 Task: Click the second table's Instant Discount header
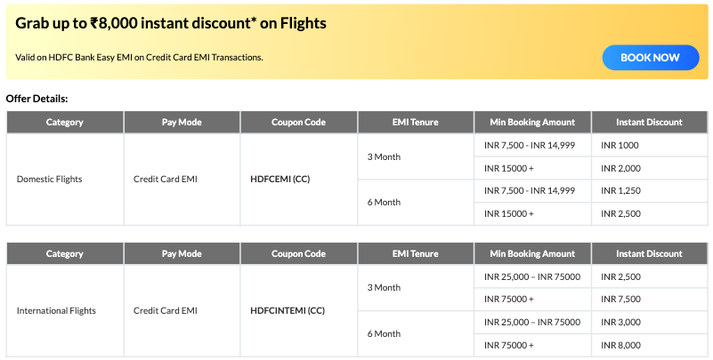[649, 254]
